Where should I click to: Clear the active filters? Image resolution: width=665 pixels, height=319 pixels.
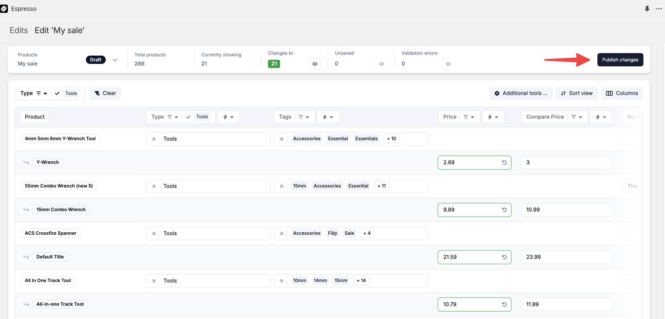(105, 93)
